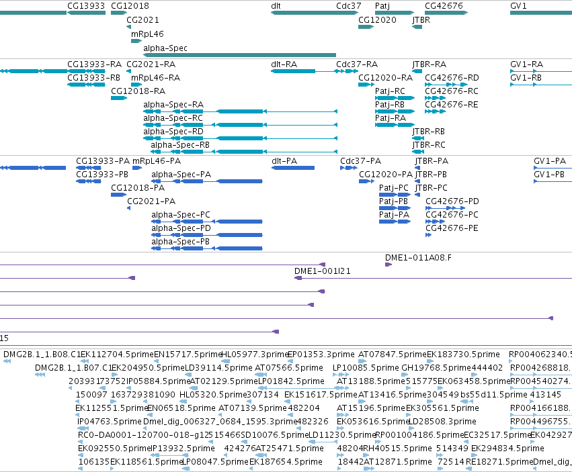Click the CG42676 gene label
572x472 pixels.
(x=444, y=6)
